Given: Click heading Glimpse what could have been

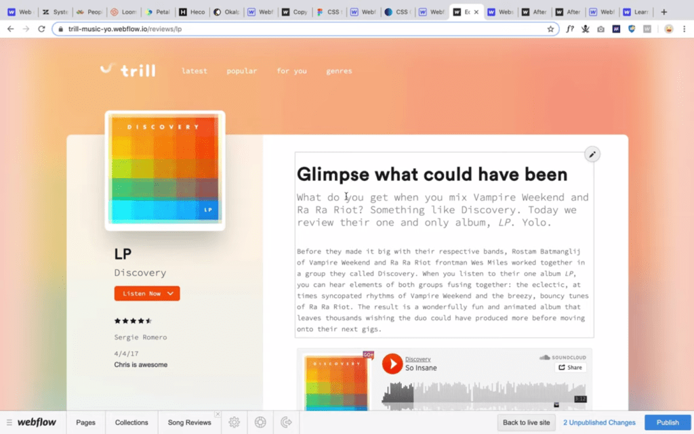Looking at the screenshot, I should (x=432, y=174).
